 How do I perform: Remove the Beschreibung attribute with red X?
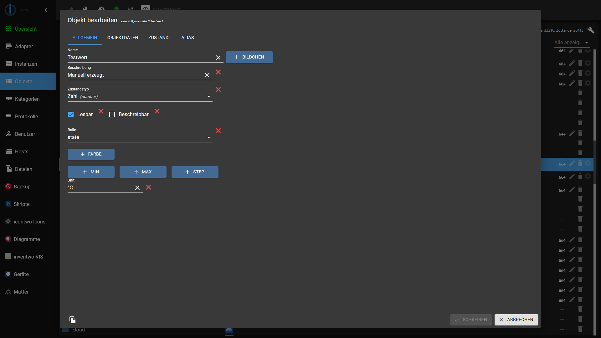click(218, 72)
